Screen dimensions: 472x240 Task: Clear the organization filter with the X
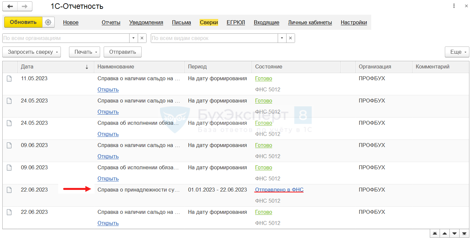pyautogui.click(x=142, y=38)
